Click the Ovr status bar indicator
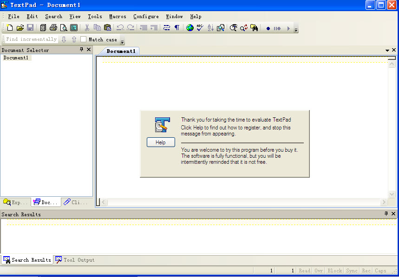 tap(319, 271)
